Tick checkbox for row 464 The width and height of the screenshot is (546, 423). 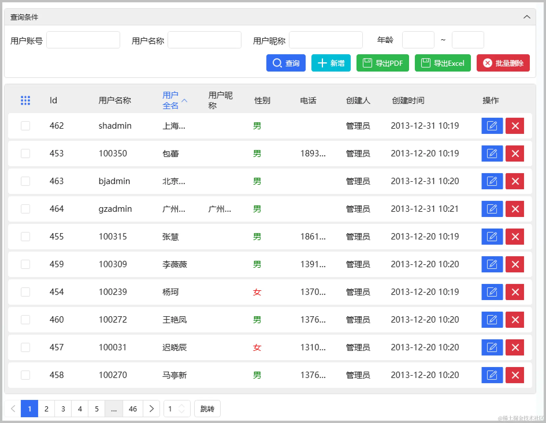click(25, 209)
